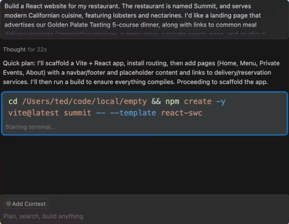Select the terminal command block
This screenshot has height=224, width=289.
coord(144,113)
